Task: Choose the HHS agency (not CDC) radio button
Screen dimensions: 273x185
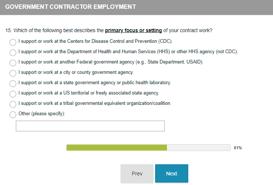Action: [13, 53]
